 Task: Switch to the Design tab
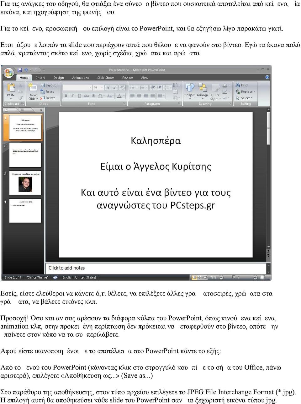(59, 78)
